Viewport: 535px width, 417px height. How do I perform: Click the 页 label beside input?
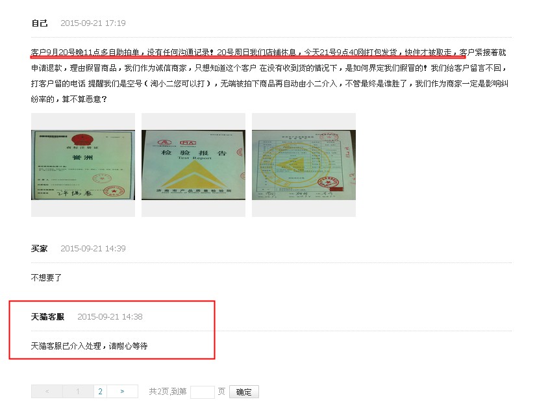point(221,392)
